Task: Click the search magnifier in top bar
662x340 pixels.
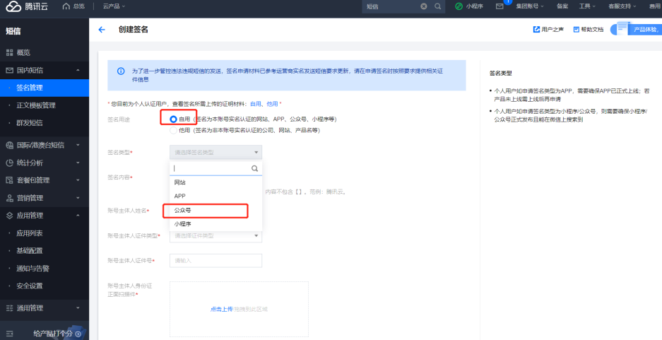Action: [x=438, y=6]
